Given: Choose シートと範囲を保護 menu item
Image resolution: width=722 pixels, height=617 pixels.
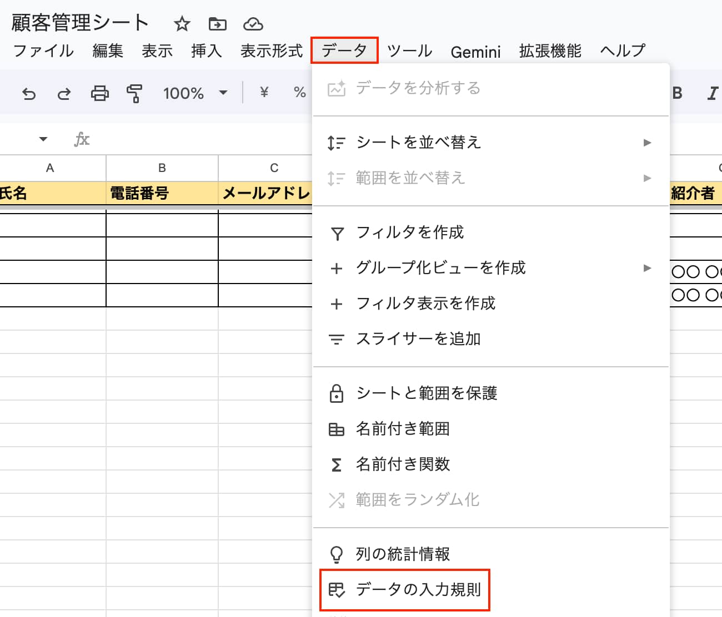Looking at the screenshot, I should 491,393.
